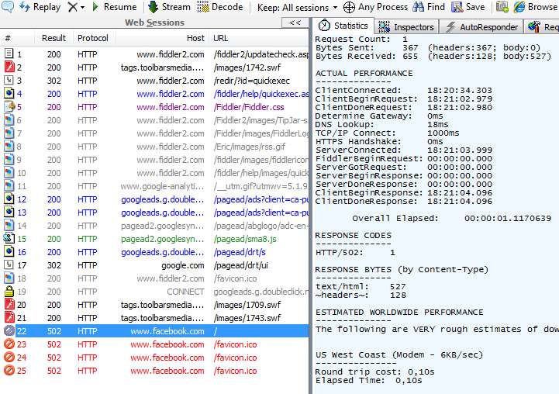Image resolution: width=559 pixels, height=394 pixels.
Task: Click image icon of session 11
Action: coord(9,186)
